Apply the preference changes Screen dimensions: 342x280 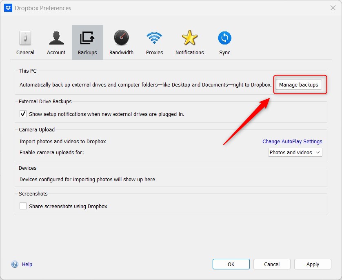tap(313, 264)
